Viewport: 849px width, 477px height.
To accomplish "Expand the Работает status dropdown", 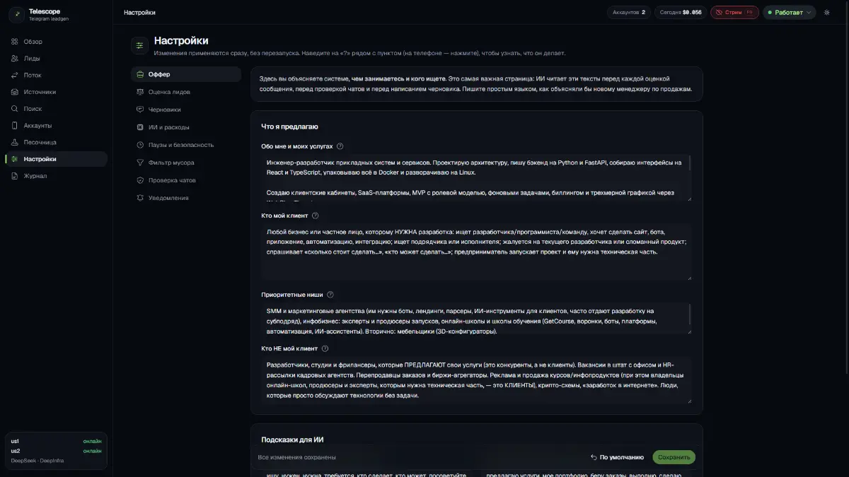I will tap(789, 13).
